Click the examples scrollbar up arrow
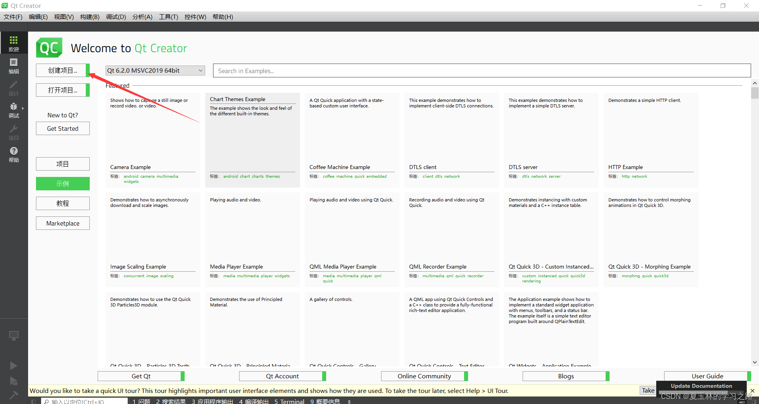759x404 pixels. point(755,83)
